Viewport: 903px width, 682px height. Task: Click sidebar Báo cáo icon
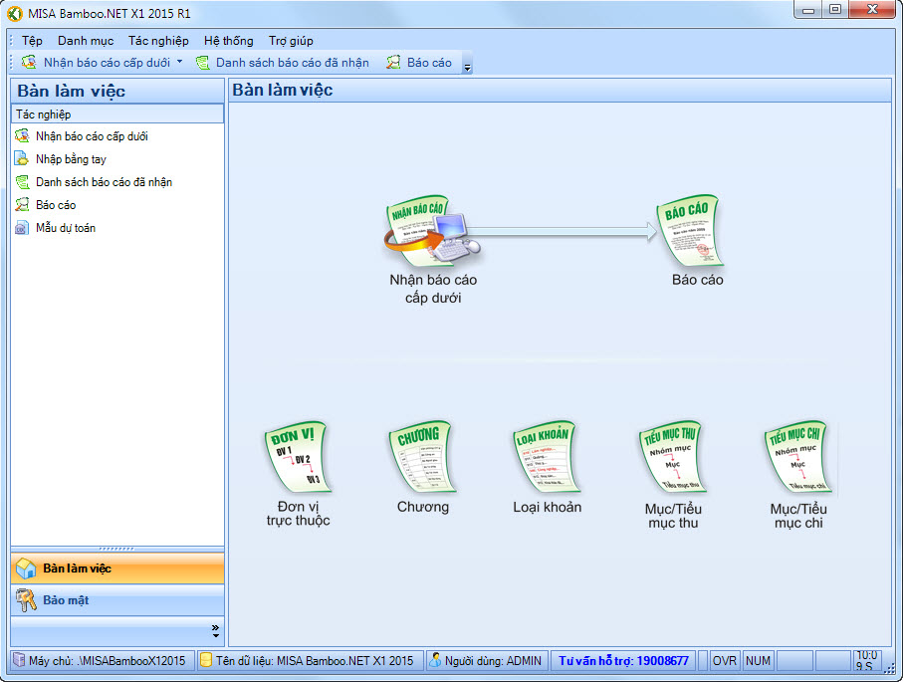(x=22, y=204)
